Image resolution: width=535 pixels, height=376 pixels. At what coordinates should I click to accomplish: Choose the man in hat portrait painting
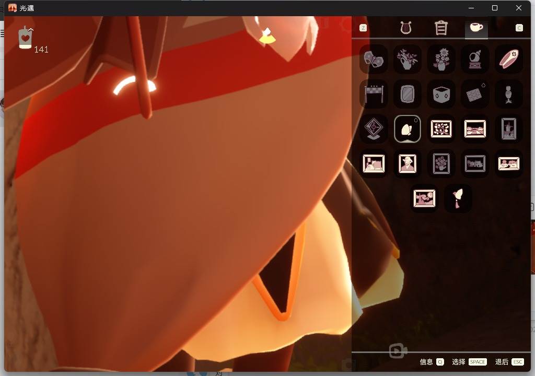(407, 163)
